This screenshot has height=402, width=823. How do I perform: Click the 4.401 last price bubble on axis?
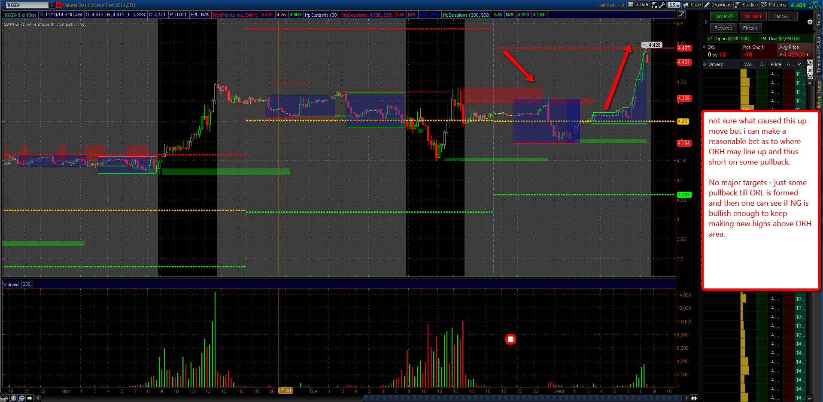click(684, 62)
